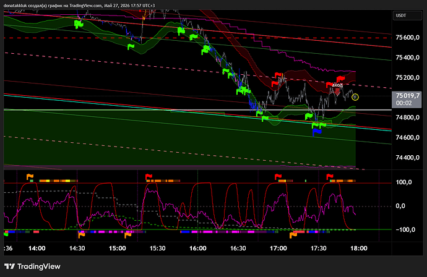Click the 74800,0 price axis label
This screenshot has width=427, height=277.
[407, 117]
